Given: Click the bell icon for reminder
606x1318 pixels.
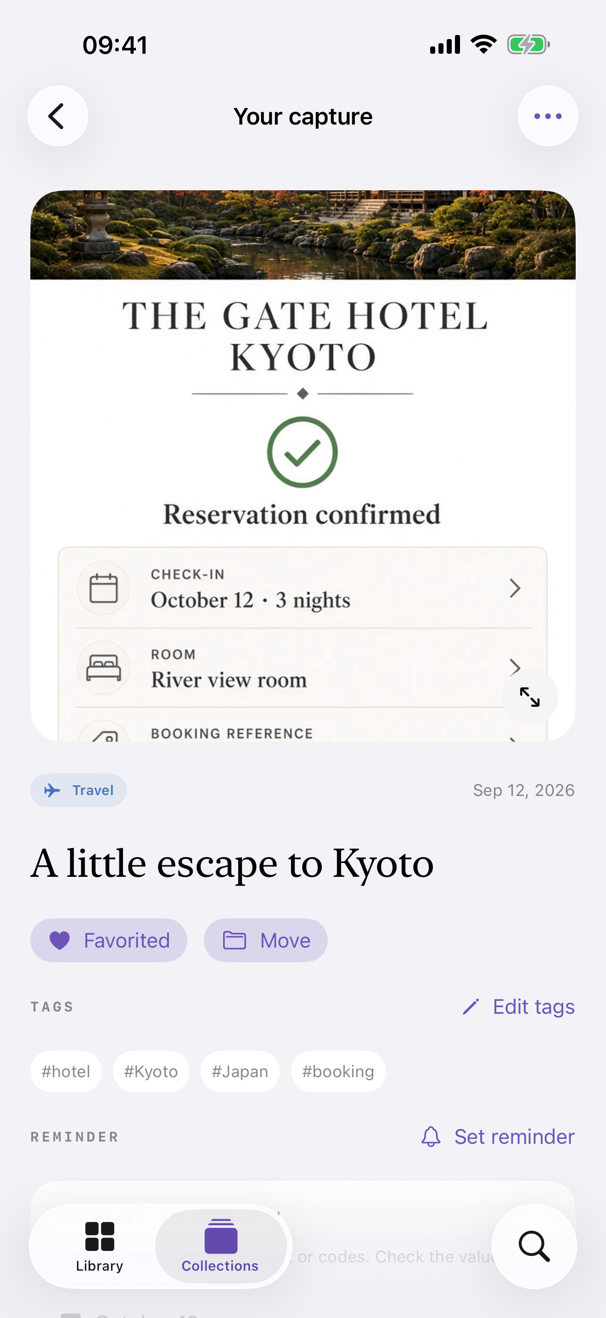Looking at the screenshot, I should pos(431,1137).
